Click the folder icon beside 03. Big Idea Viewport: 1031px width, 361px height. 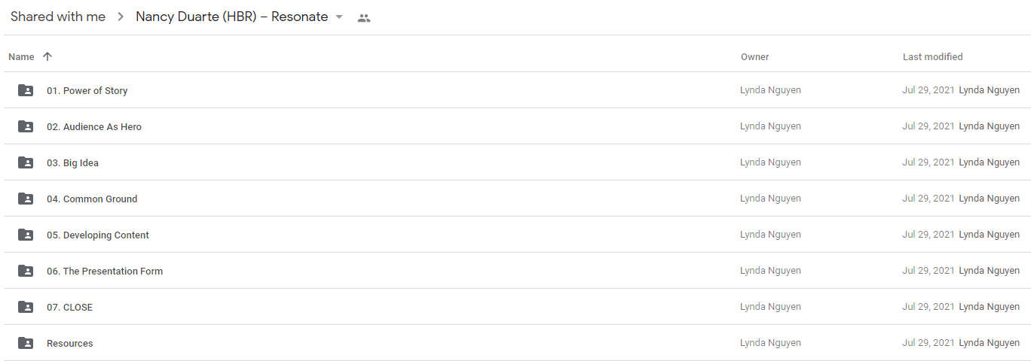(26, 162)
